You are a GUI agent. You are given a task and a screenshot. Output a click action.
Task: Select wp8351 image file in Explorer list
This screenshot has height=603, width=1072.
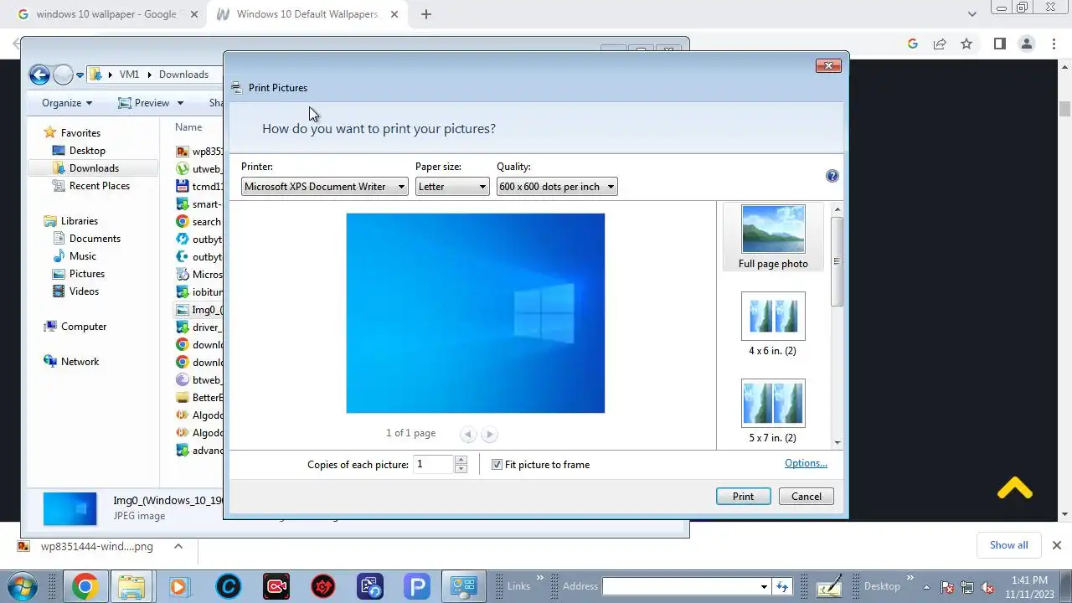[x=198, y=152]
